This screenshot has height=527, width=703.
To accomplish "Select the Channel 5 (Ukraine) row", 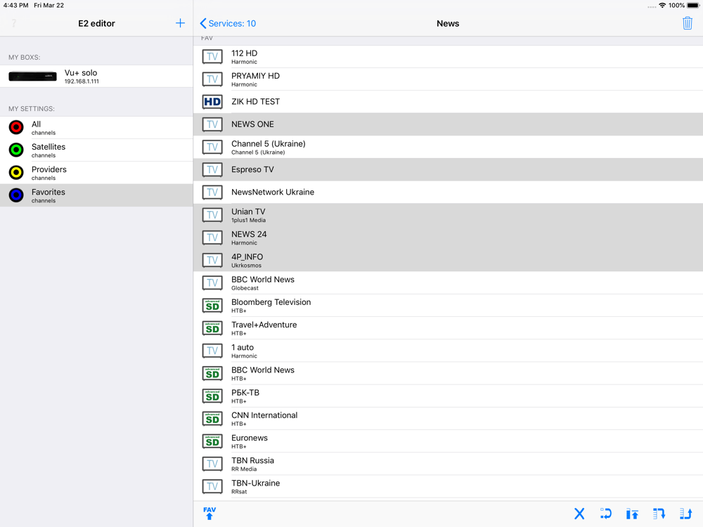I will [x=448, y=147].
